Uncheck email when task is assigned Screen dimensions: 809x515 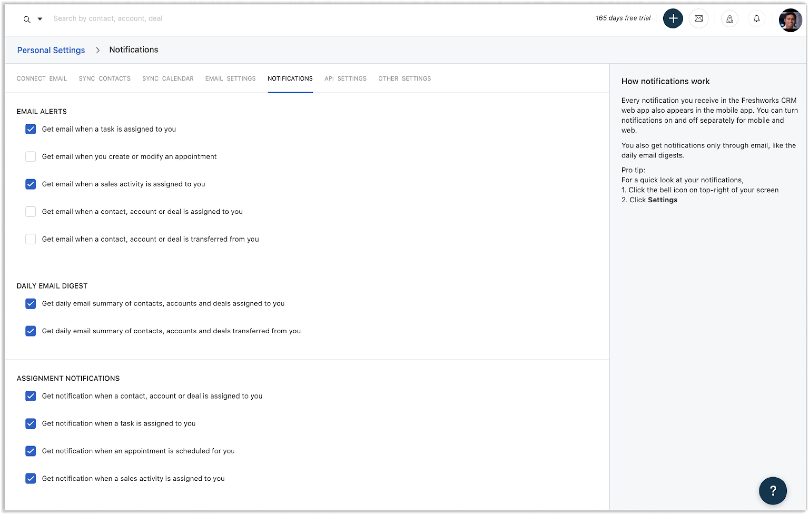31,129
